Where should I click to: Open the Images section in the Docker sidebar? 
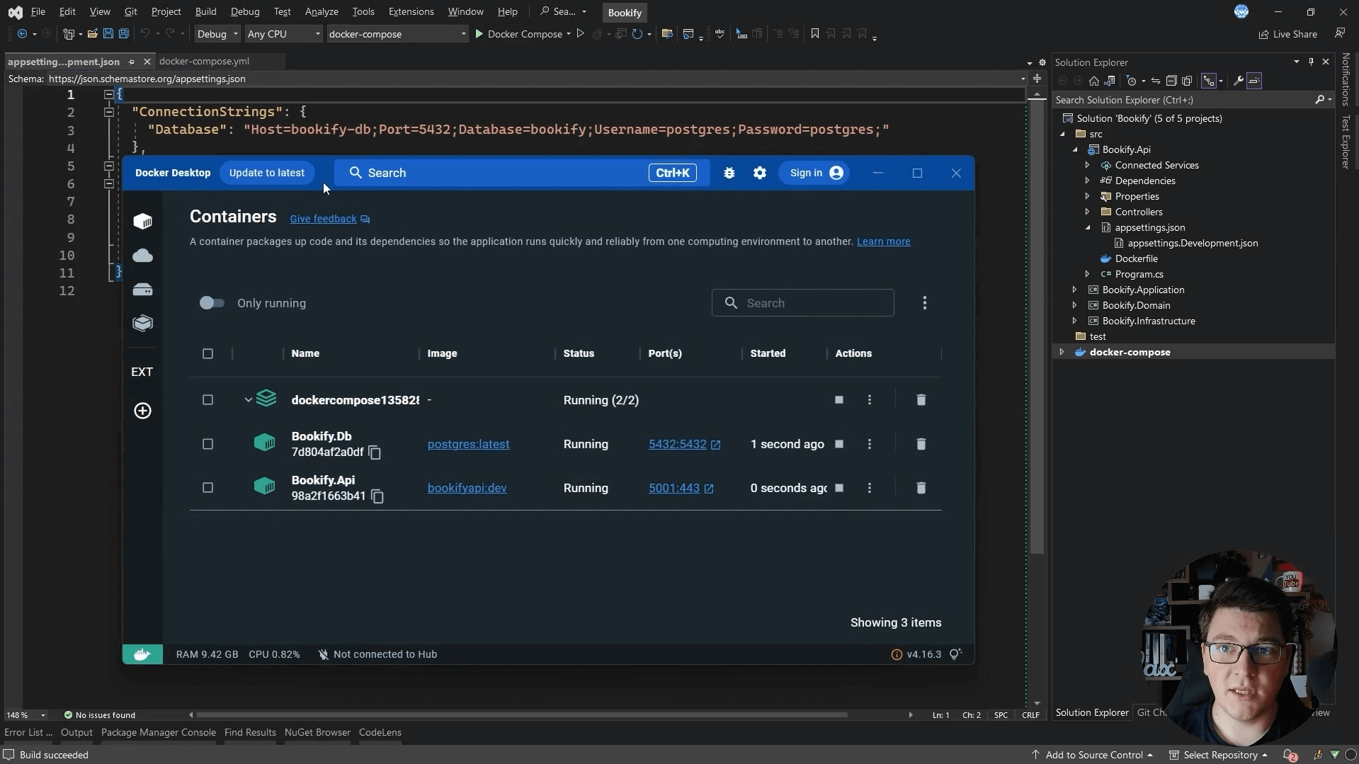click(142, 256)
